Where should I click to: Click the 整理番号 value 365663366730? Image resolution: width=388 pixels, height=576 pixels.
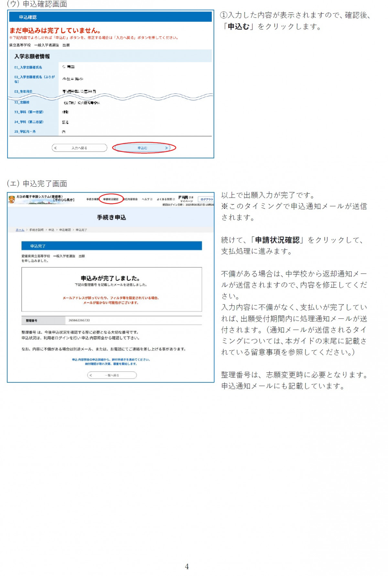pos(79,320)
